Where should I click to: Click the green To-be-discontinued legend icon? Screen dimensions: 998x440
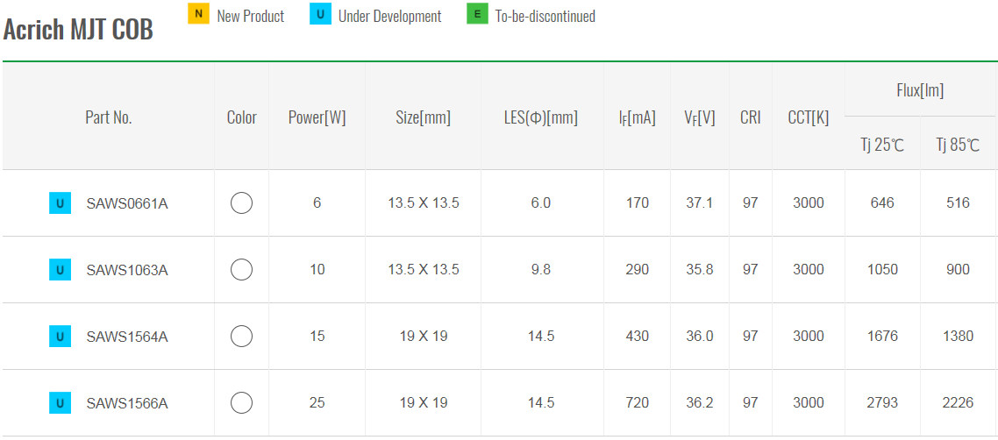point(477,14)
